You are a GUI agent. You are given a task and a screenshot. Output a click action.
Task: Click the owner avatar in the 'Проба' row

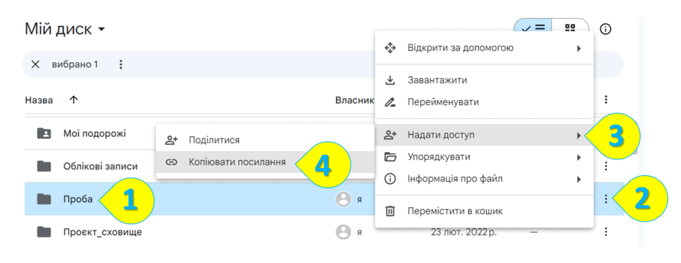343,199
